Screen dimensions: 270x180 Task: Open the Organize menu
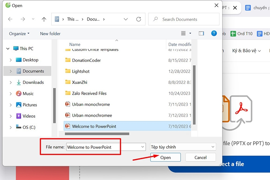pos(19,33)
